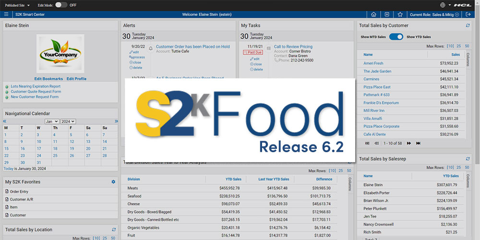Sort by Last Year YTD Sales column

pyautogui.click(x=274, y=179)
